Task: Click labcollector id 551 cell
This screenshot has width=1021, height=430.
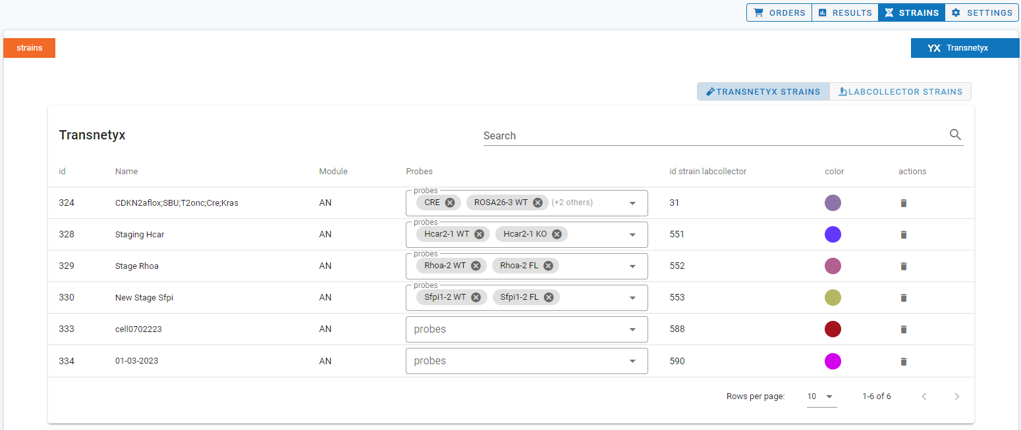Action: [677, 235]
